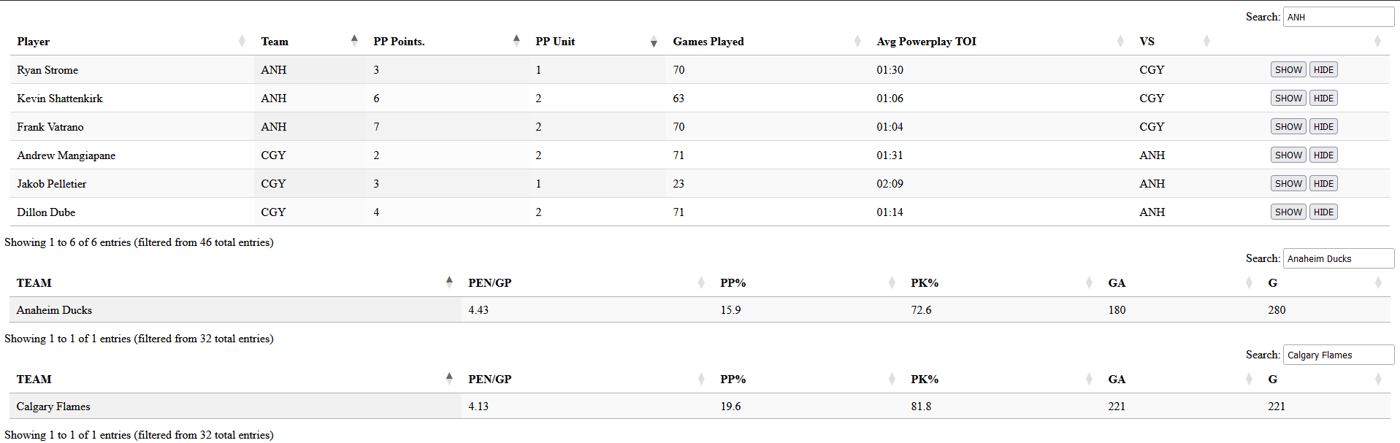Show stats for Andrew Mangiapane
Viewport: 1400px width, 443px height.
tap(1288, 155)
